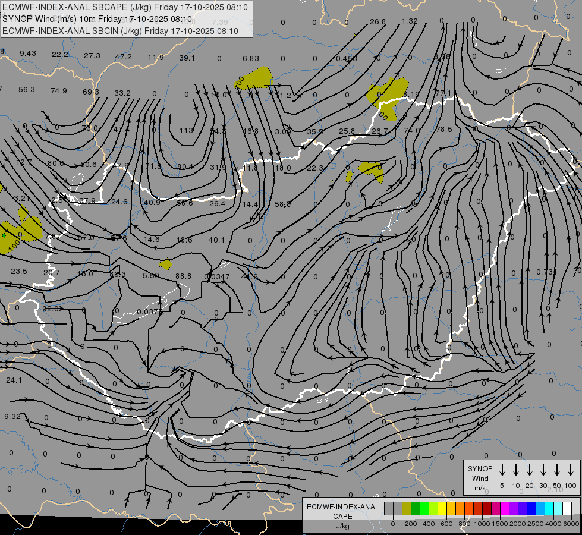Viewport: 582px width, 535px height.
Task: Click the CAPE value 80.4
Action: [185, 166]
